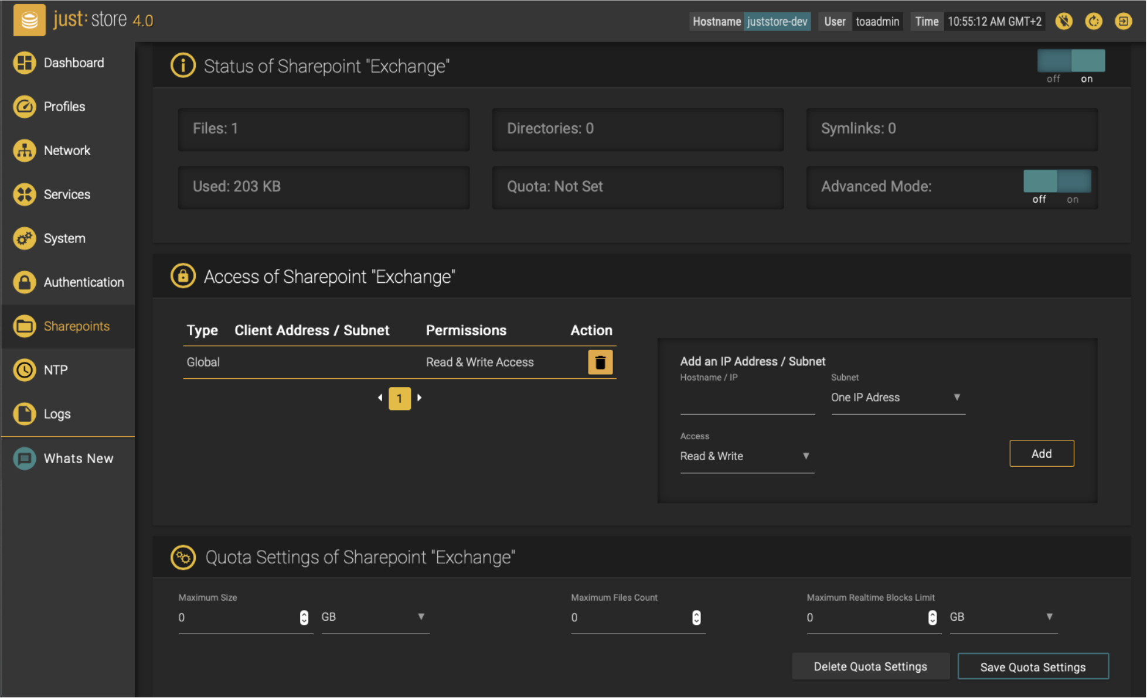
Task: Click Delete Quota Settings button
Action: [870, 667]
